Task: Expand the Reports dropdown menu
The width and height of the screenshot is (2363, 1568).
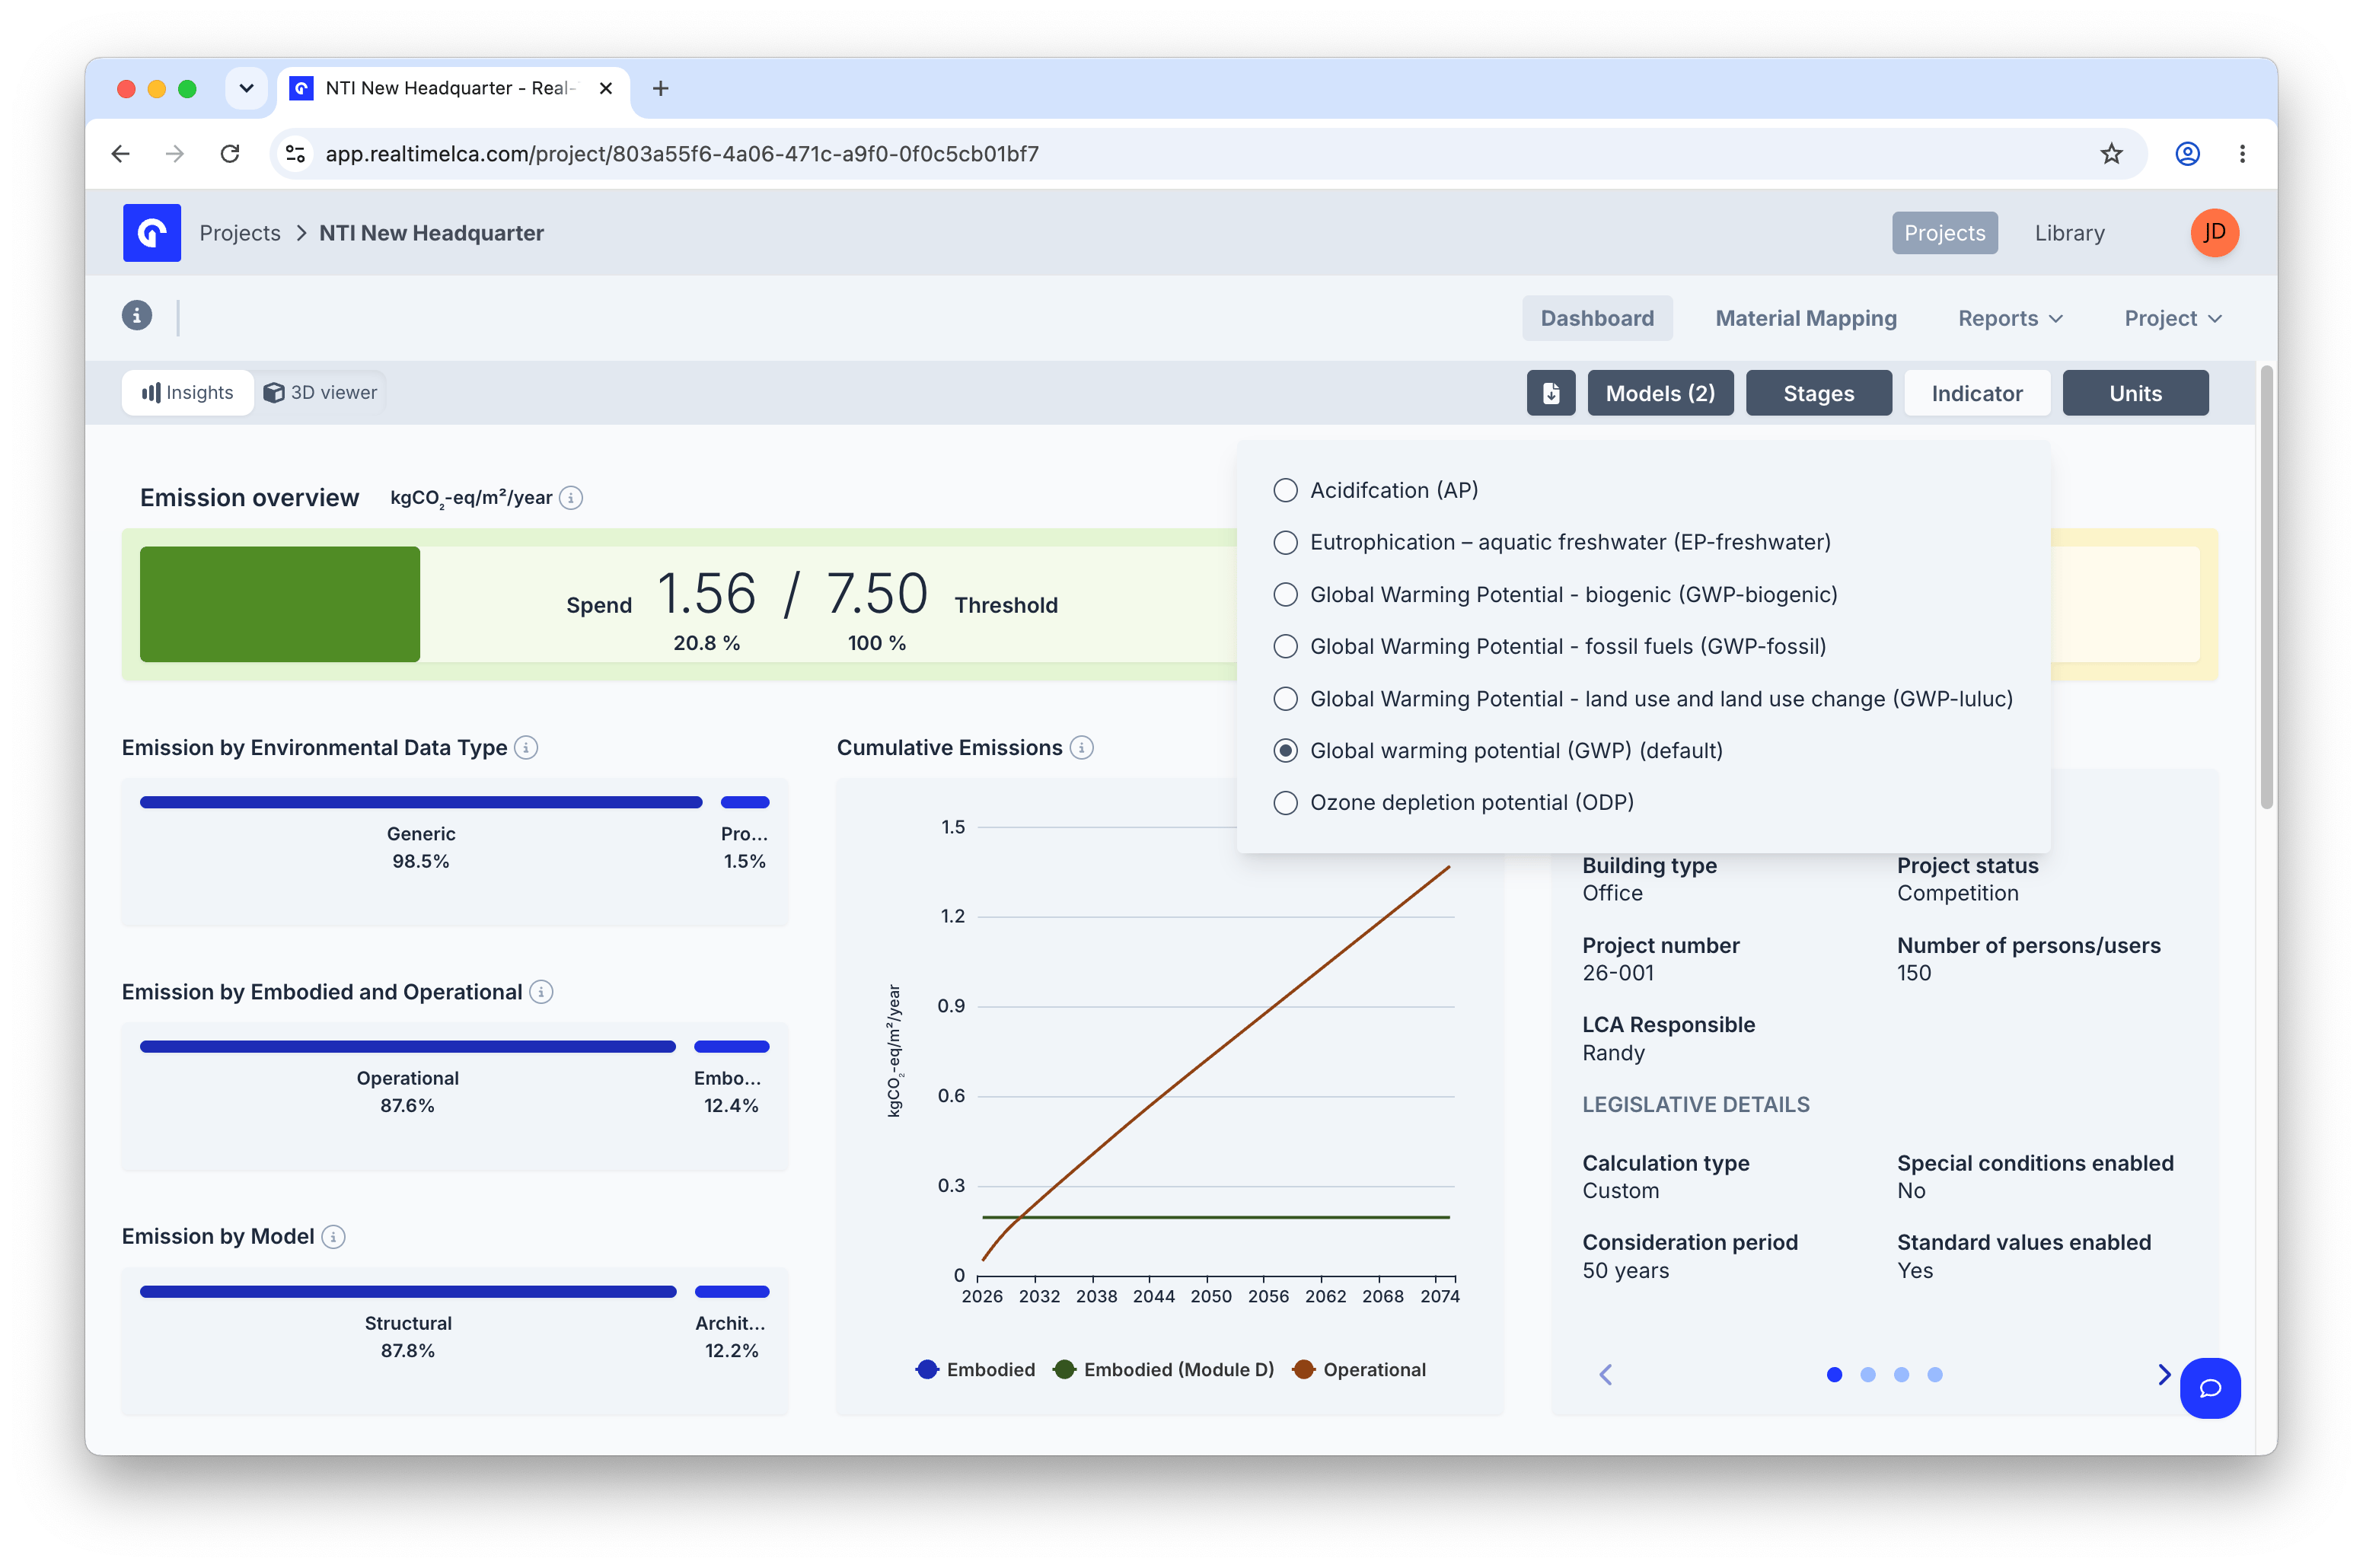Action: click(2010, 318)
